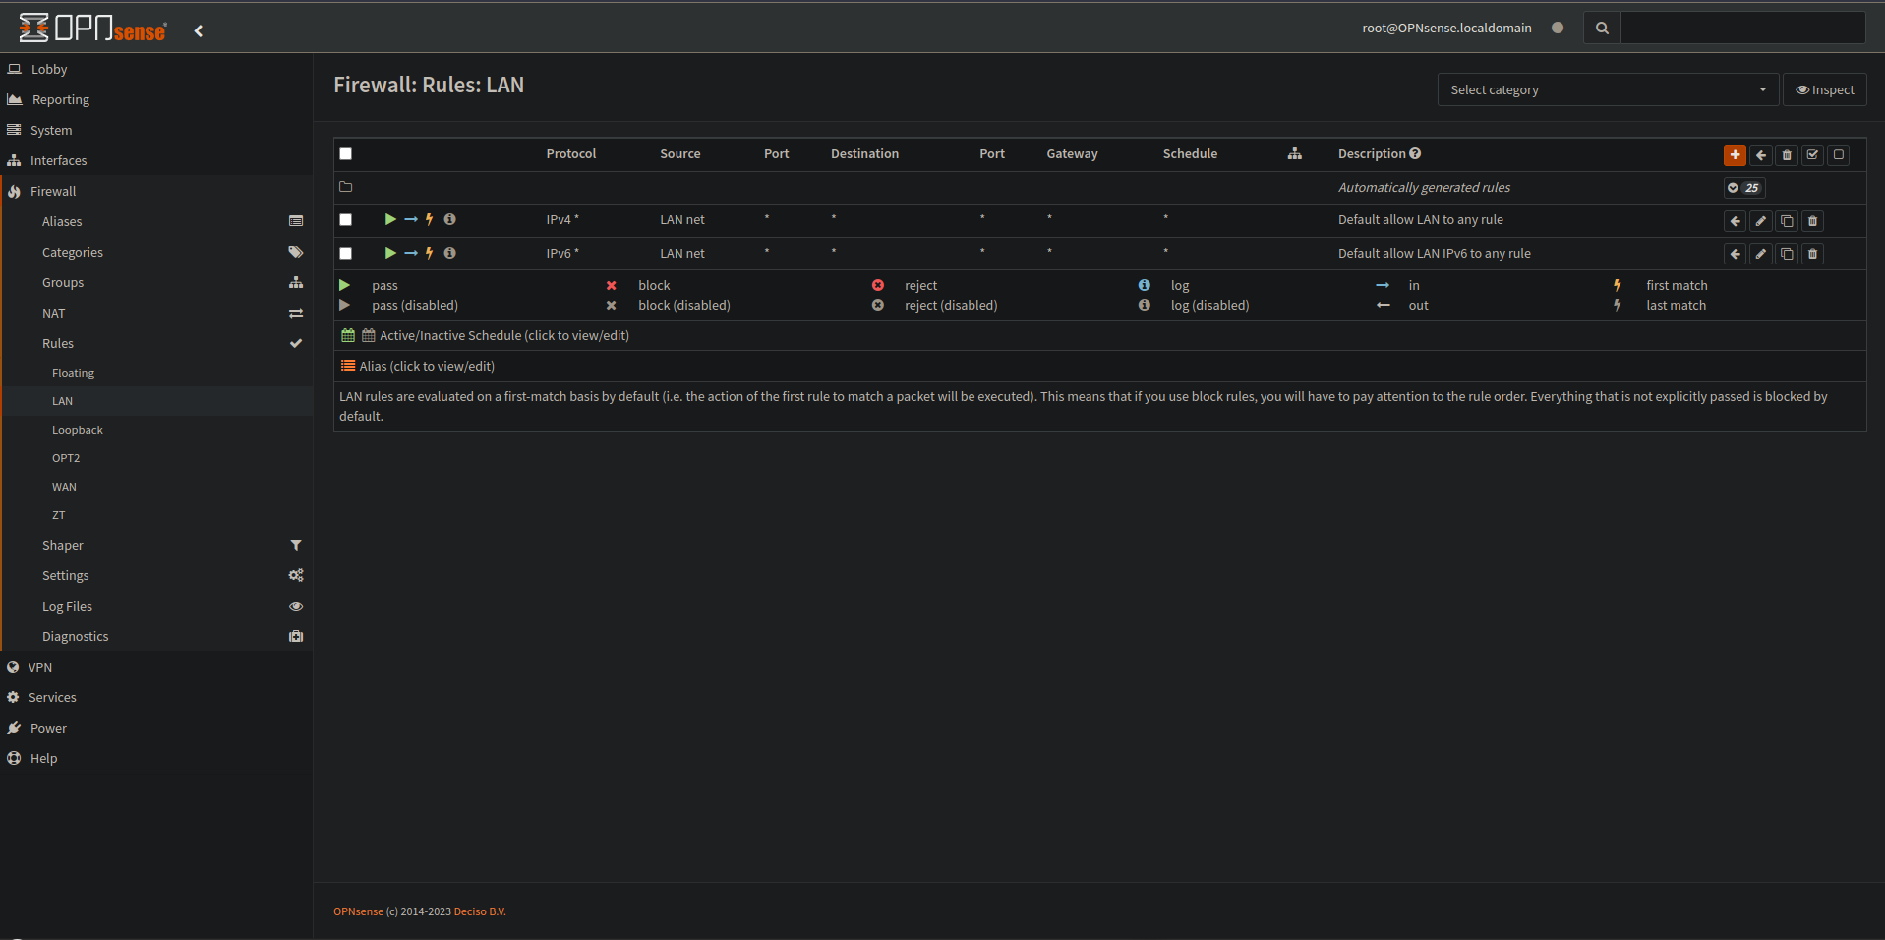Image resolution: width=1885 pixels, height=940 pixels.
Task: Open the Select category dropdown
Action: coord(1608,89)
